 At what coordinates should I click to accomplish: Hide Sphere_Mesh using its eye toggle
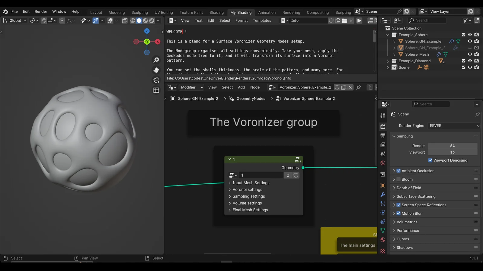tap(470, 54)
